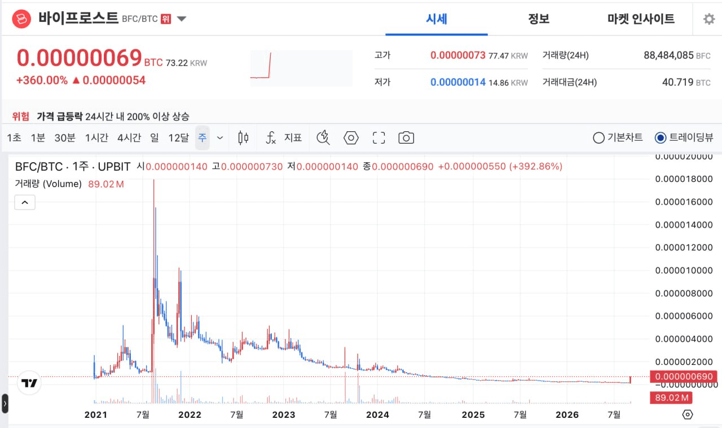
Task: Click the 0.000006000 price axis label
Action: coord(684,315)
